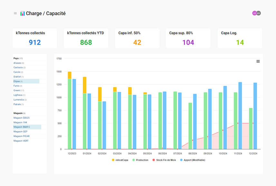Image resolution: width=276 pixels, height=186 pixels.
Task: Open the chart options menu icon
Action: point(258,61)
